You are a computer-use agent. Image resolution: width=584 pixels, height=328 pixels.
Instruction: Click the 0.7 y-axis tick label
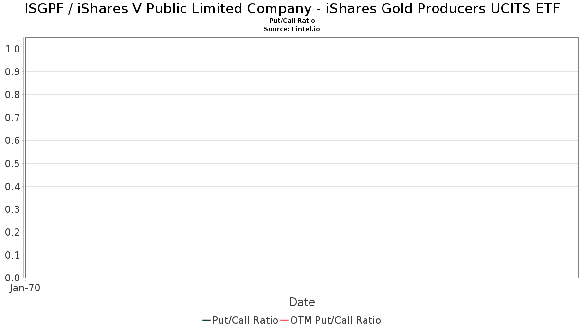tap(12, 118)
